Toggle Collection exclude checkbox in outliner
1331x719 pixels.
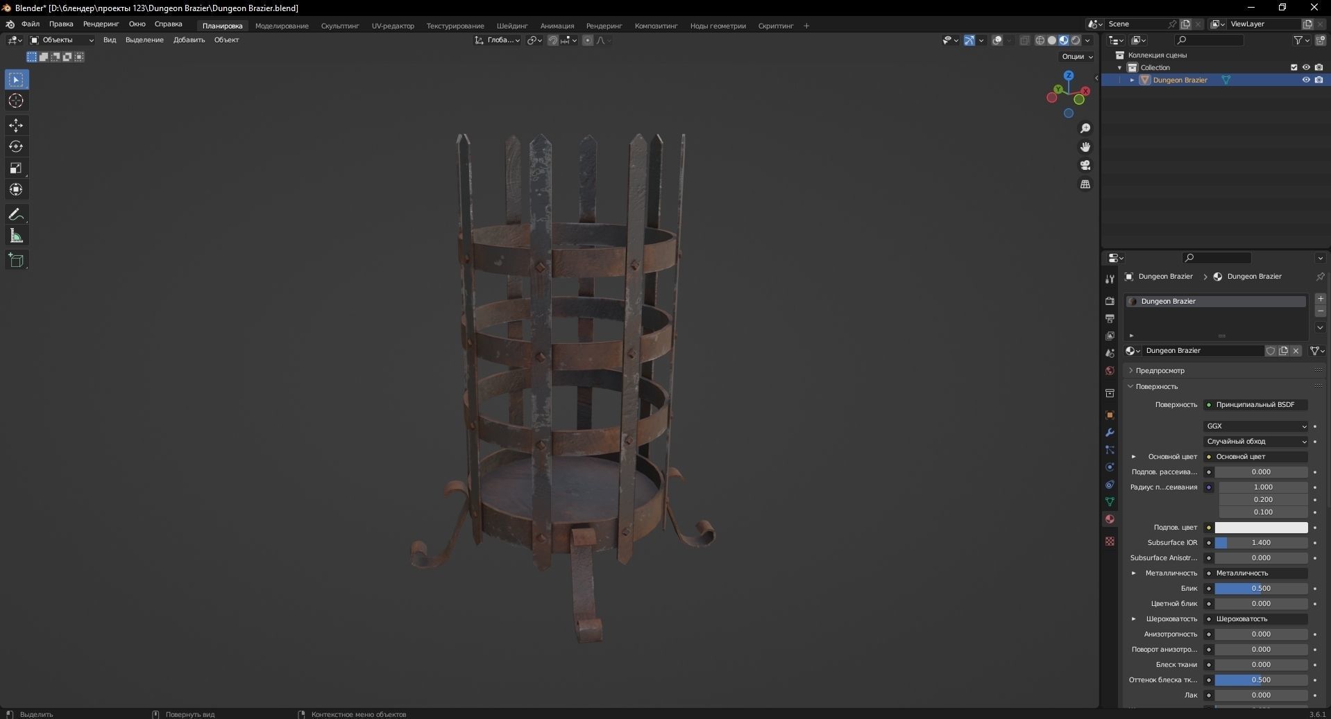click(1294, 67)
